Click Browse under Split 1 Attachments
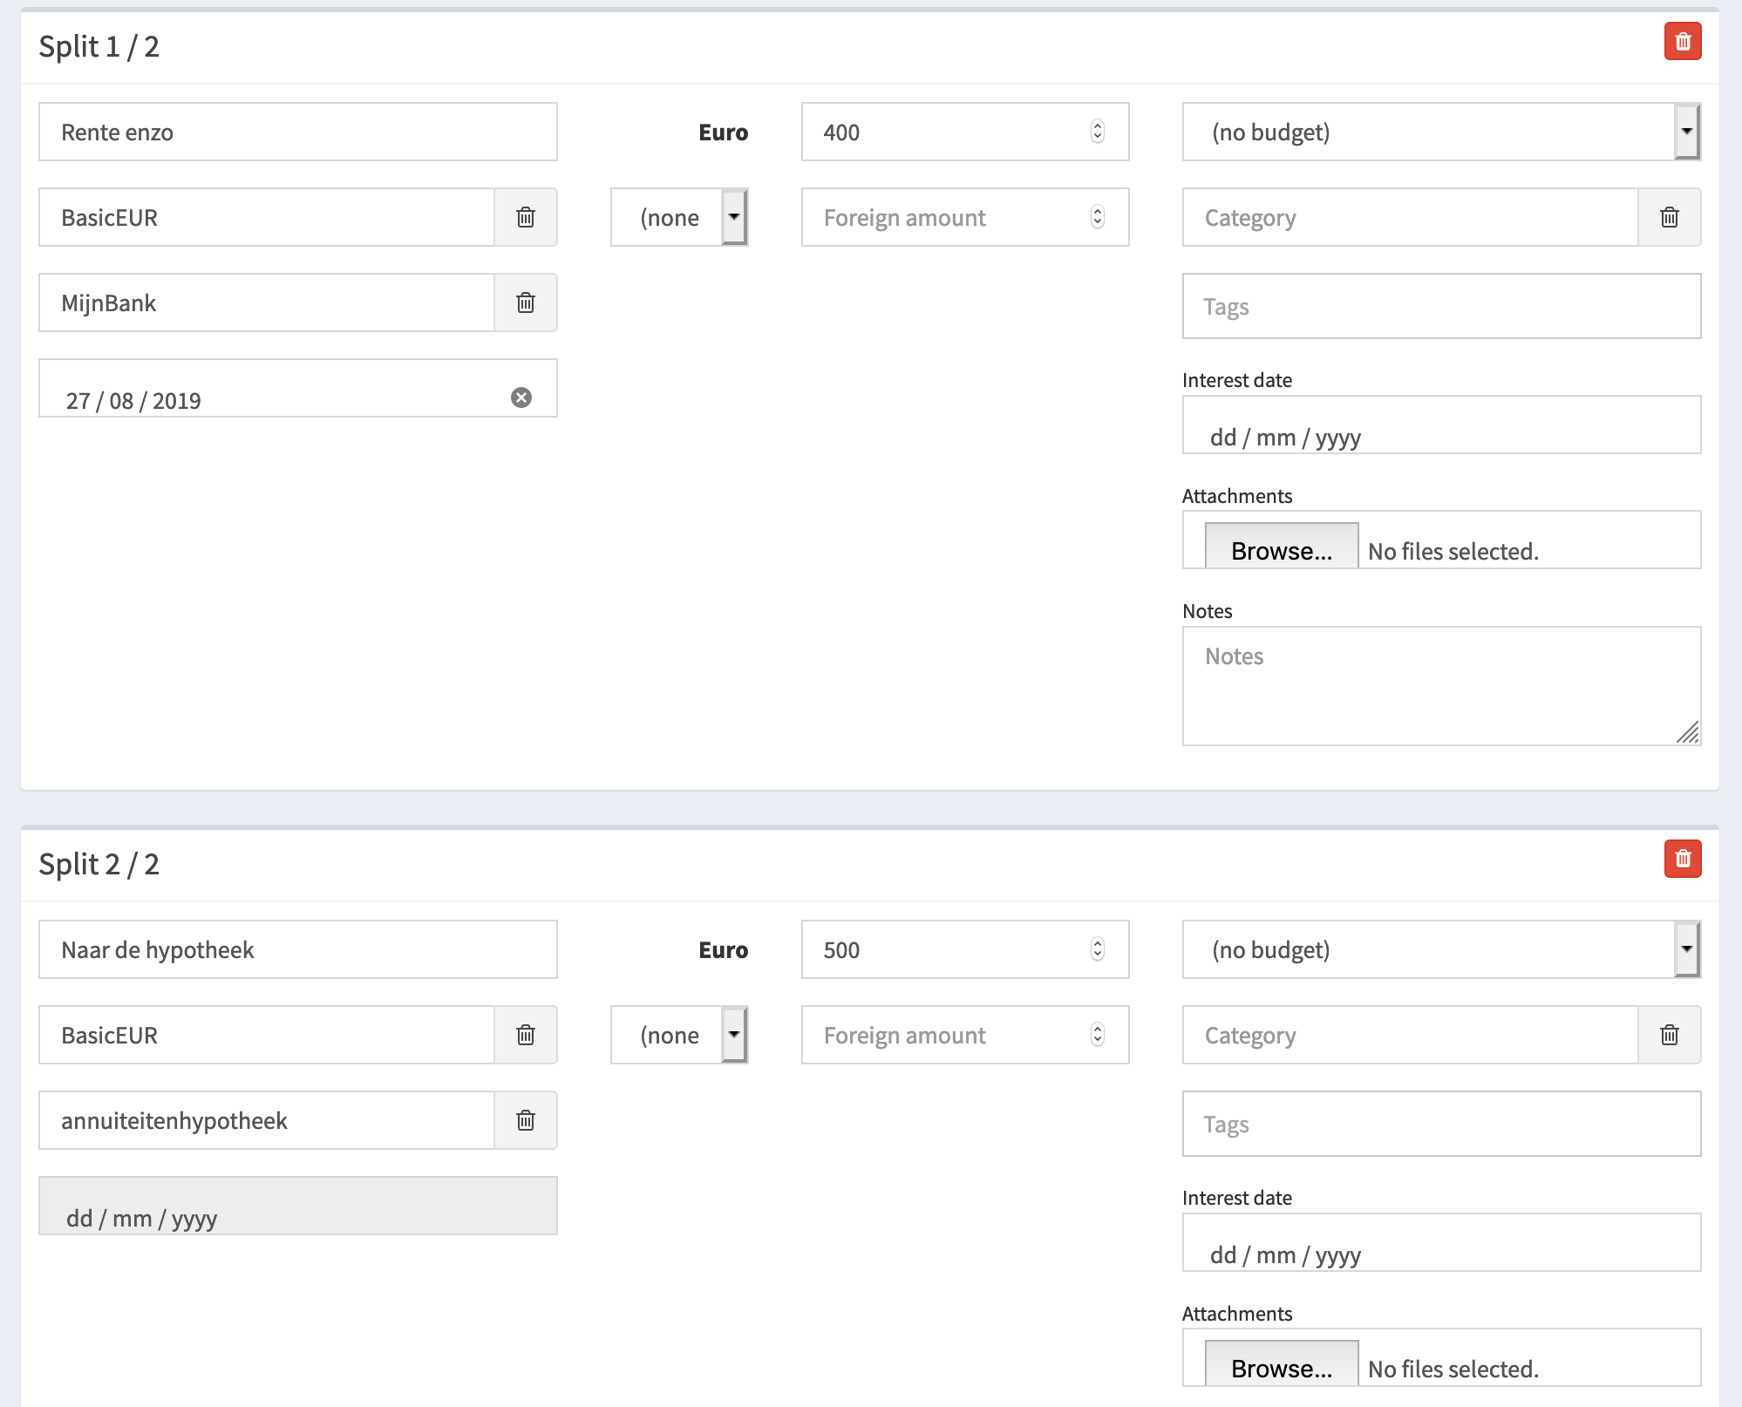This screenshot has width=1742, height=1407. pyautogui.click(x=1281, y=549)
